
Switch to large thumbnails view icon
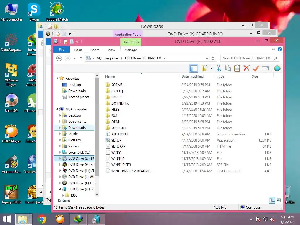pyautogui.click(x=279, y=200)
